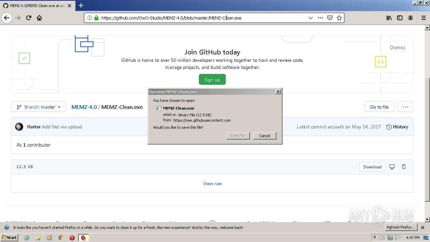This screenshot has height=242, width=430.
Task: Open Horter's profile avatar
Action: point(19,127)
